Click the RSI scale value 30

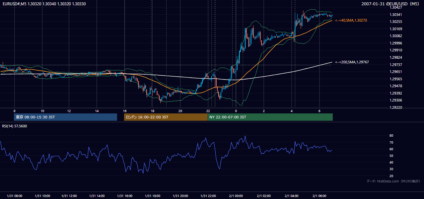pos(391,169)
